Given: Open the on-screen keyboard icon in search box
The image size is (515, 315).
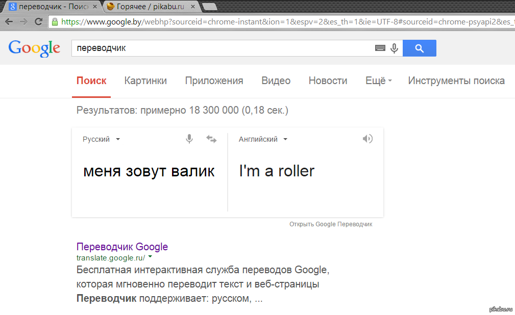Looking at the screenshot, I should (380, 48).
